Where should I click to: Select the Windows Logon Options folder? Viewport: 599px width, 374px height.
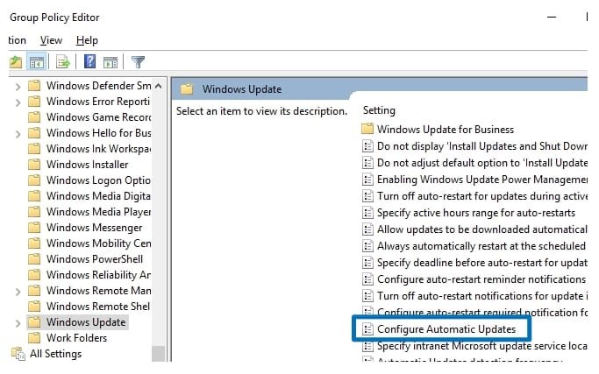click(89, 180)
